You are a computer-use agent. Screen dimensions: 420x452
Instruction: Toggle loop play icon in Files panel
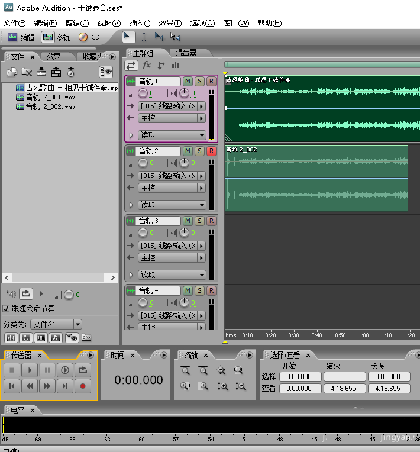(x=25, y=293)
